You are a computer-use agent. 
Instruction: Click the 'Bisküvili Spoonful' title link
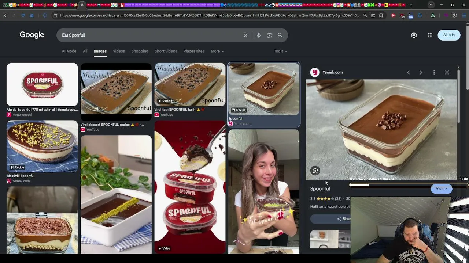21,176
